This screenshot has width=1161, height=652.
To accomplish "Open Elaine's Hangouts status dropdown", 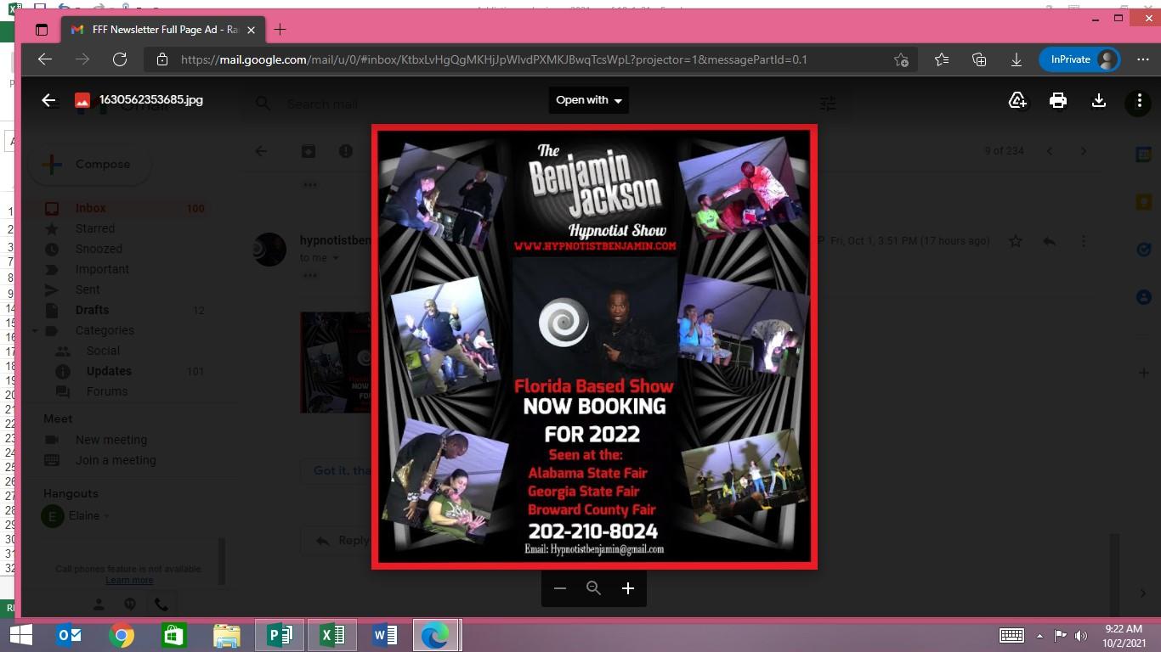I will (107, 516).
